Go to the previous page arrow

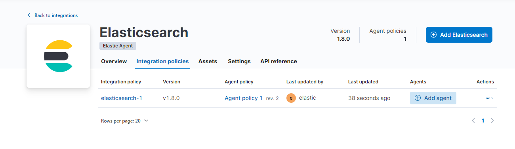473,121
